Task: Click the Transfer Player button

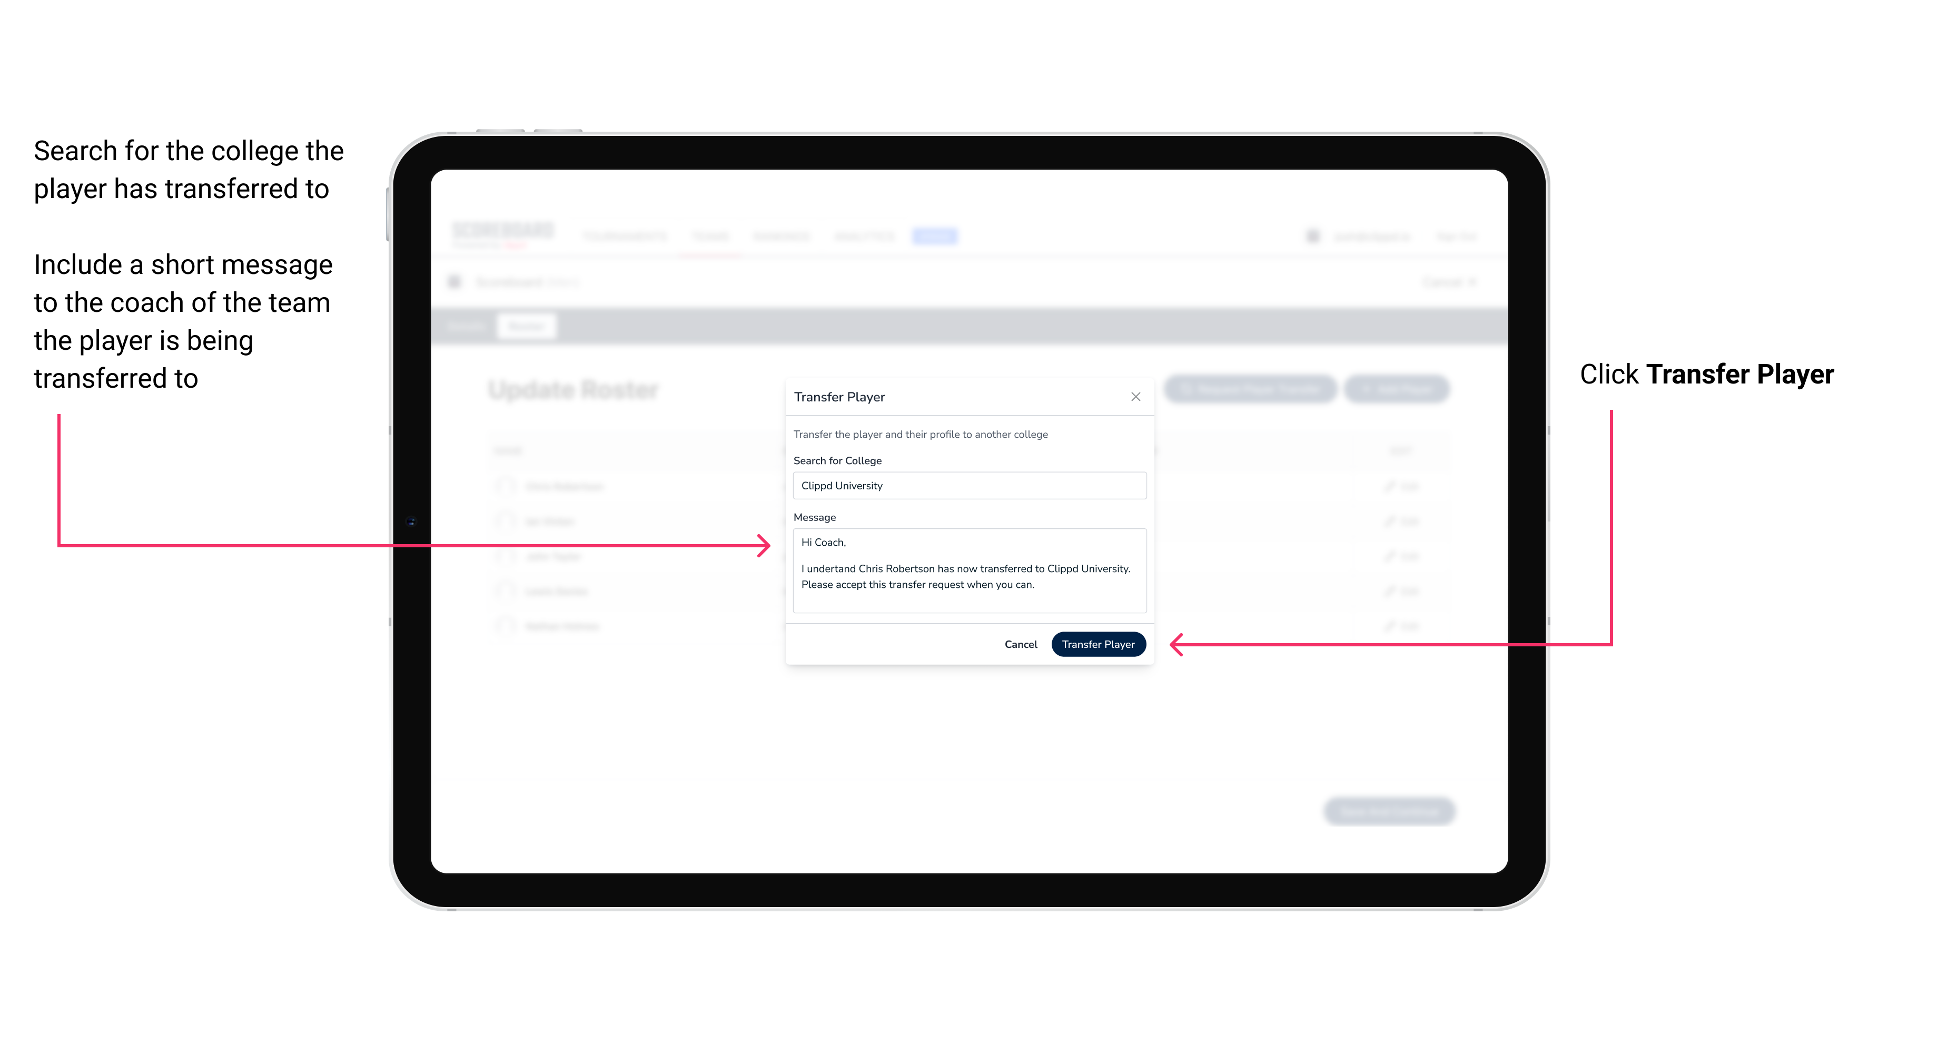Action: tap(1097, 644)
